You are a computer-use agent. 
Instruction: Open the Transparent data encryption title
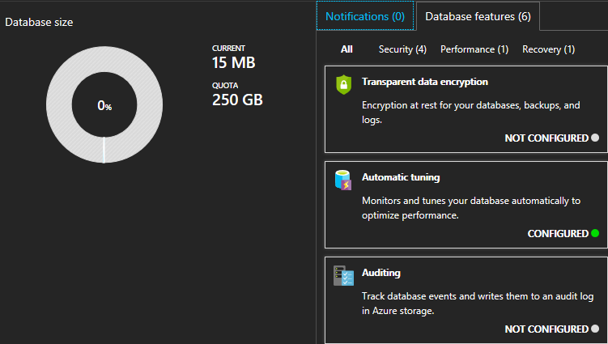point(424,82)
